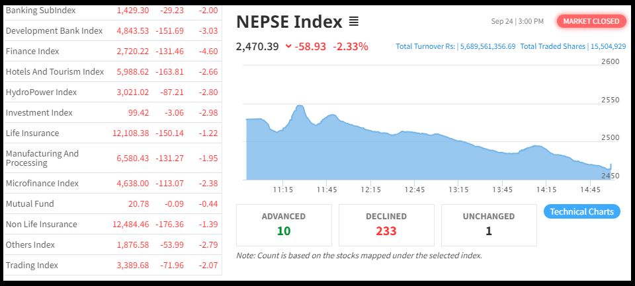
Task: Select Banking SubIndex row
Action: pyautogui.click(x=40, y=11)
